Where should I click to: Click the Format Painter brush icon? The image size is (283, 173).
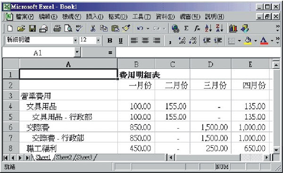click(x=126, y=28)
